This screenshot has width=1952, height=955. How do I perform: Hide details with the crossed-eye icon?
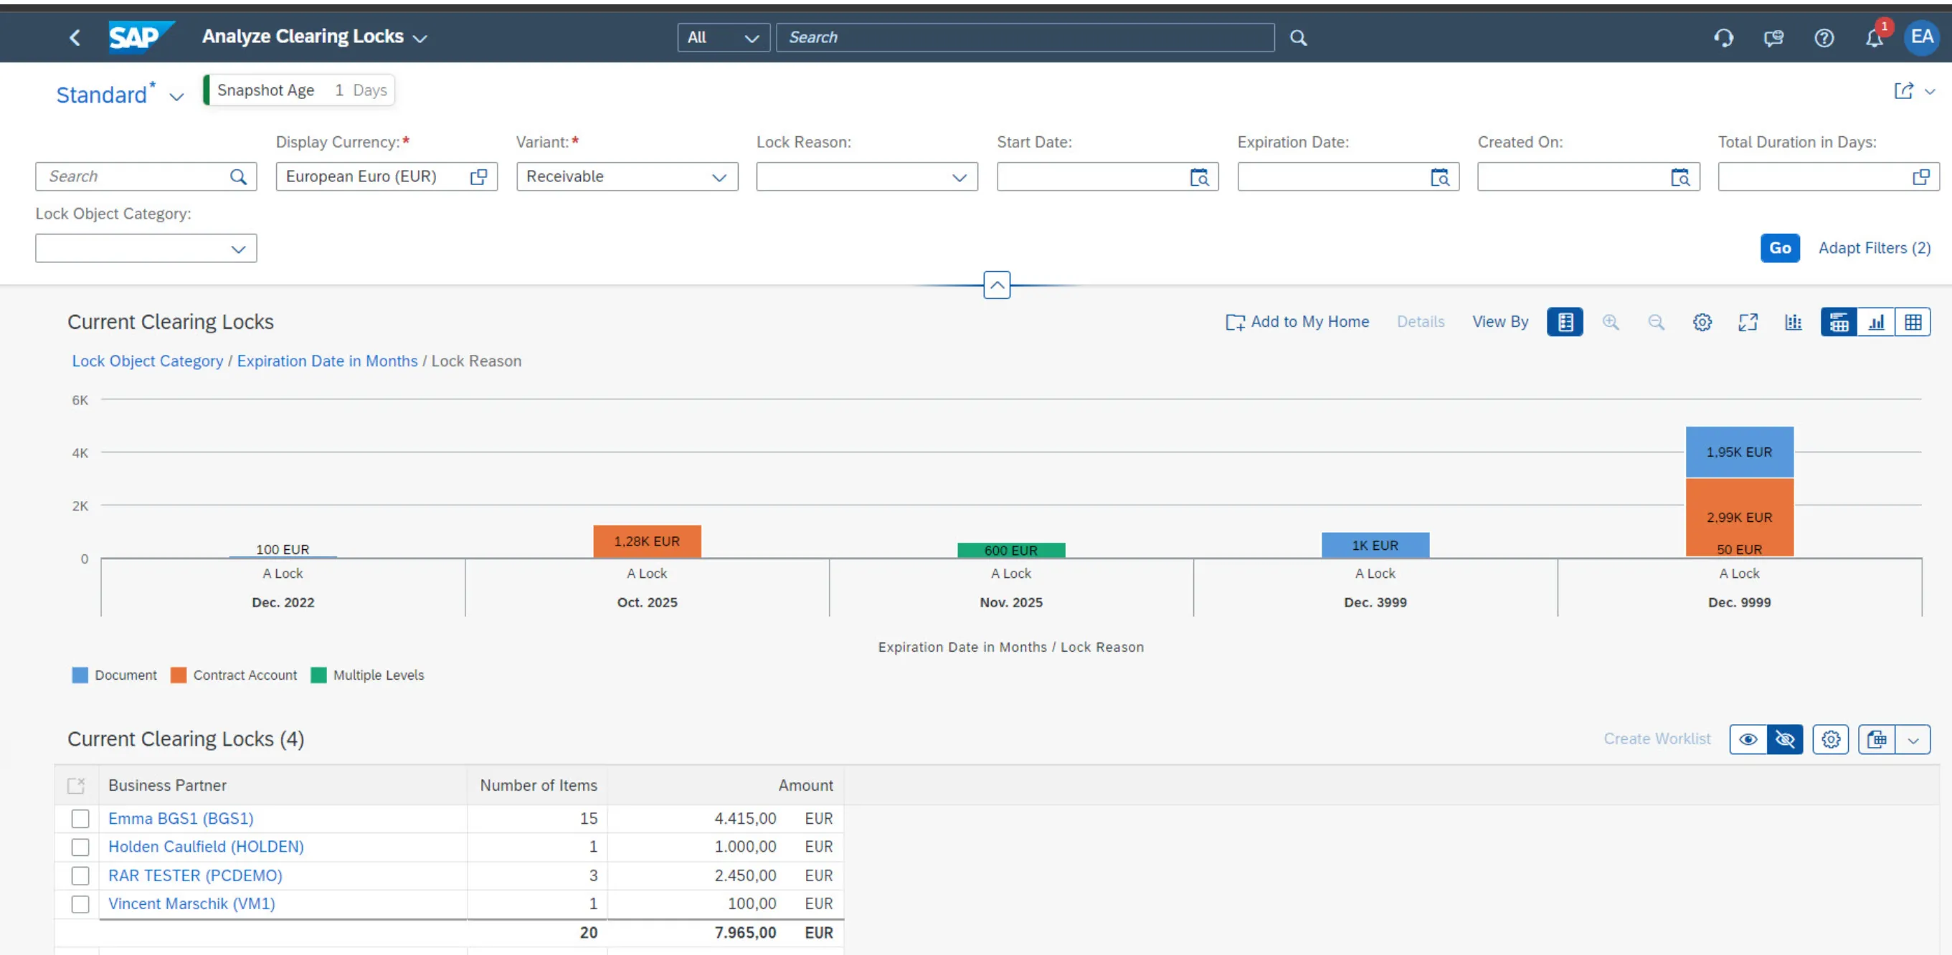pyautogui.click(x=1784, y=739)
